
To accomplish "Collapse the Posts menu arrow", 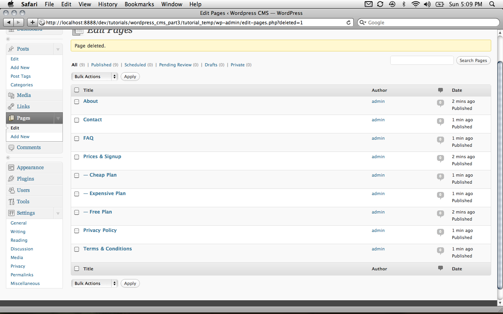I will 58,49.
